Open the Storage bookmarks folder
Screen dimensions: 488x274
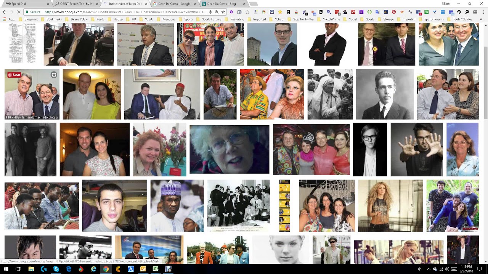[385, 19]
